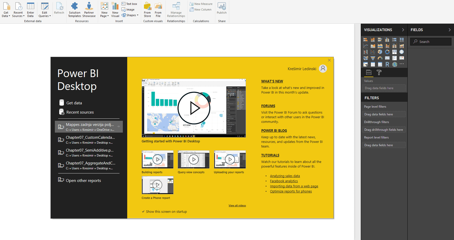The width and height of the screenshot is (454, 240).
Task: Click the Fields pane Search box
Action: pyautogui.click(x=431, y=42)
